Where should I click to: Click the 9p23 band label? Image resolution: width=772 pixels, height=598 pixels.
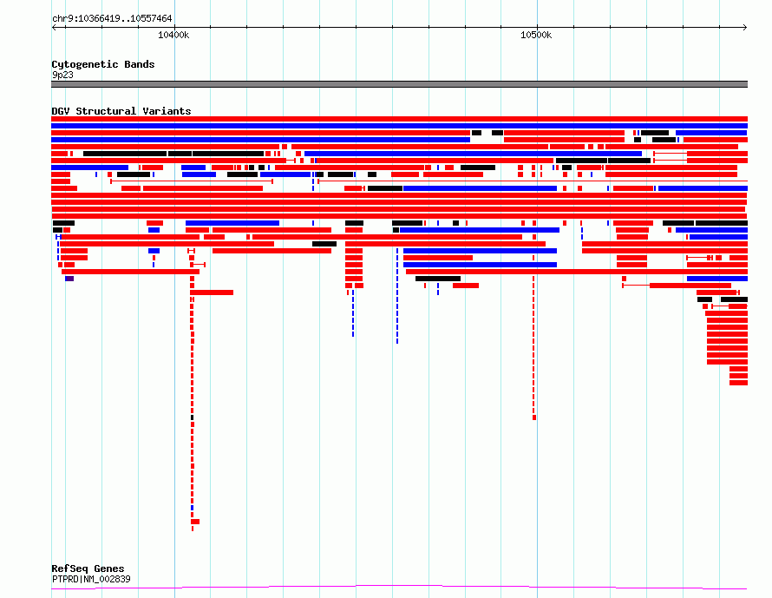point(62,75)
